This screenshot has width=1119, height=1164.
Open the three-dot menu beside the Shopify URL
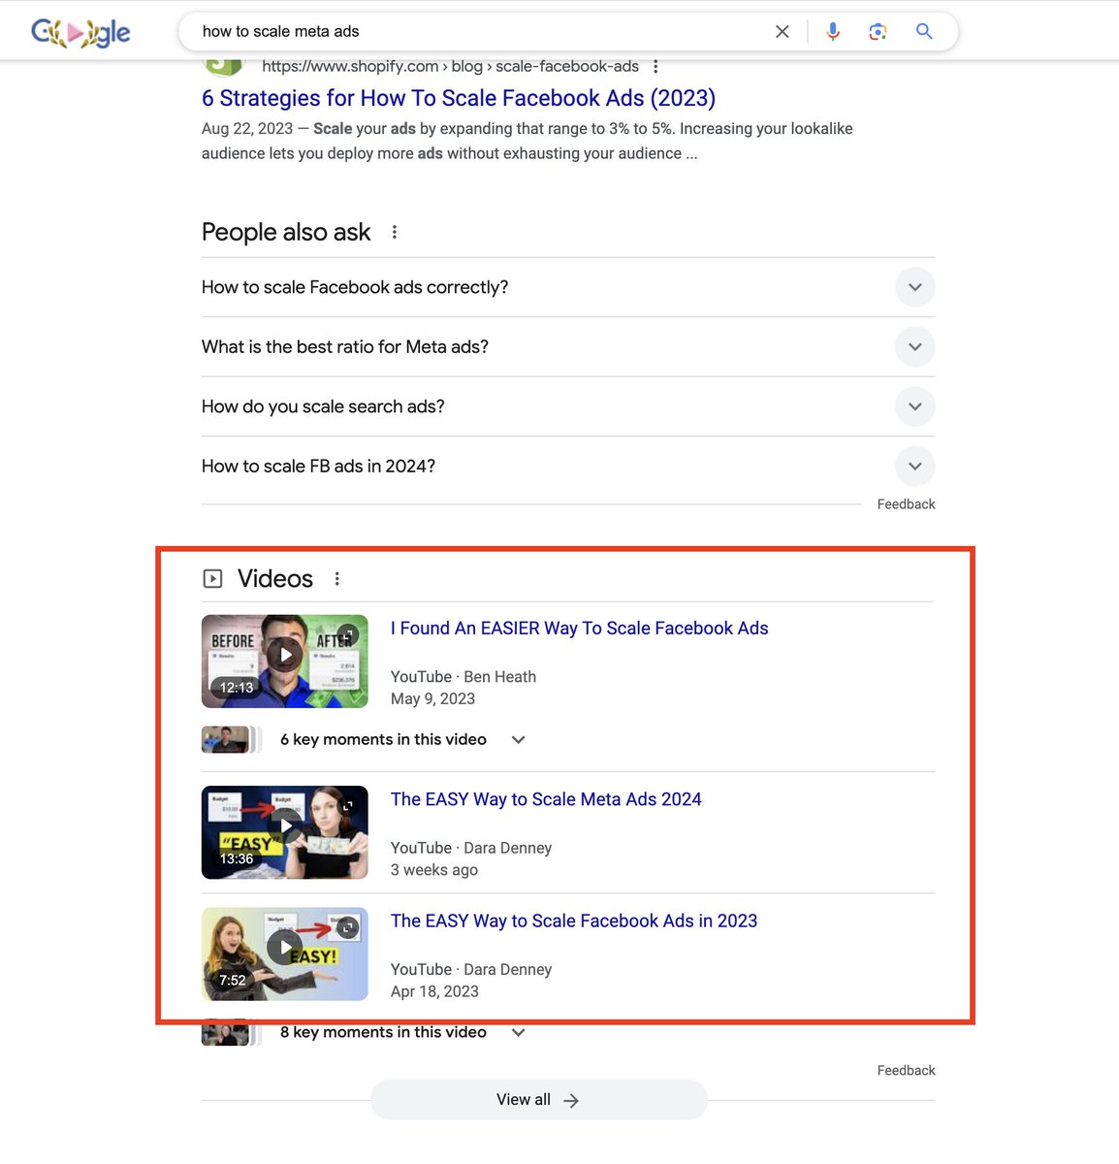point(655,67)
